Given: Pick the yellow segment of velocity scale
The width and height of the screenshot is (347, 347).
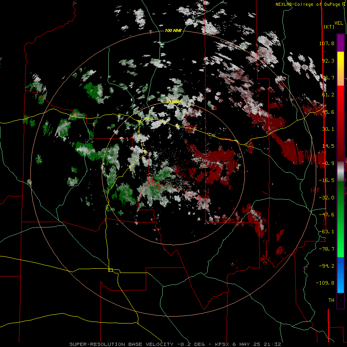Looking at the screenshot, I should pyautogui.click(x=340, y=59).
